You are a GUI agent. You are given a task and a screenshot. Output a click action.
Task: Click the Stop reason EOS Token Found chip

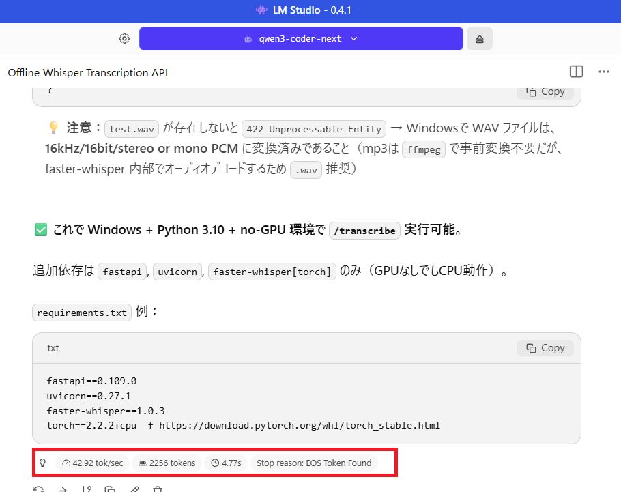click(313, 463)
